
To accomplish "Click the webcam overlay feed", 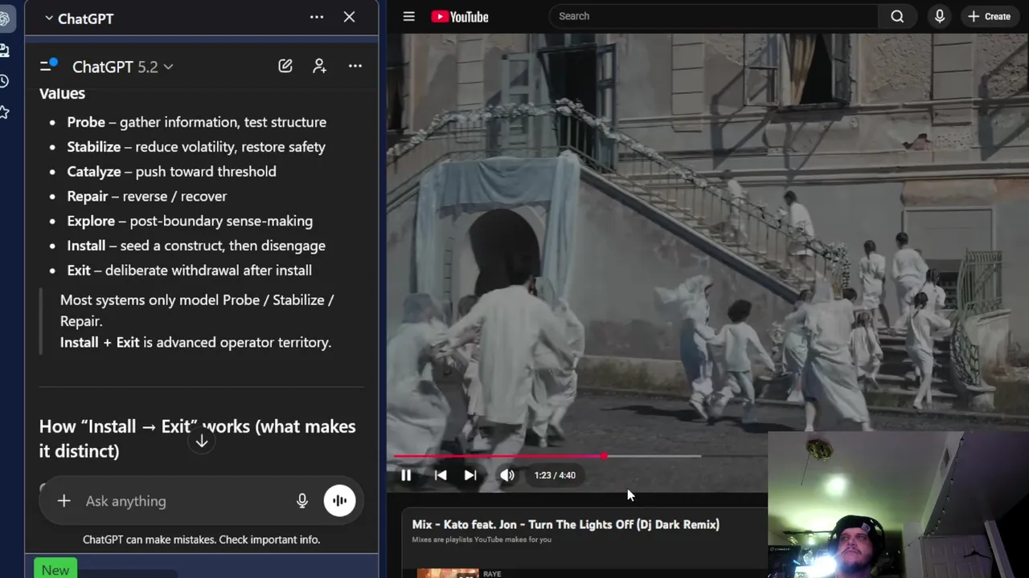I will tap(898, 505).
